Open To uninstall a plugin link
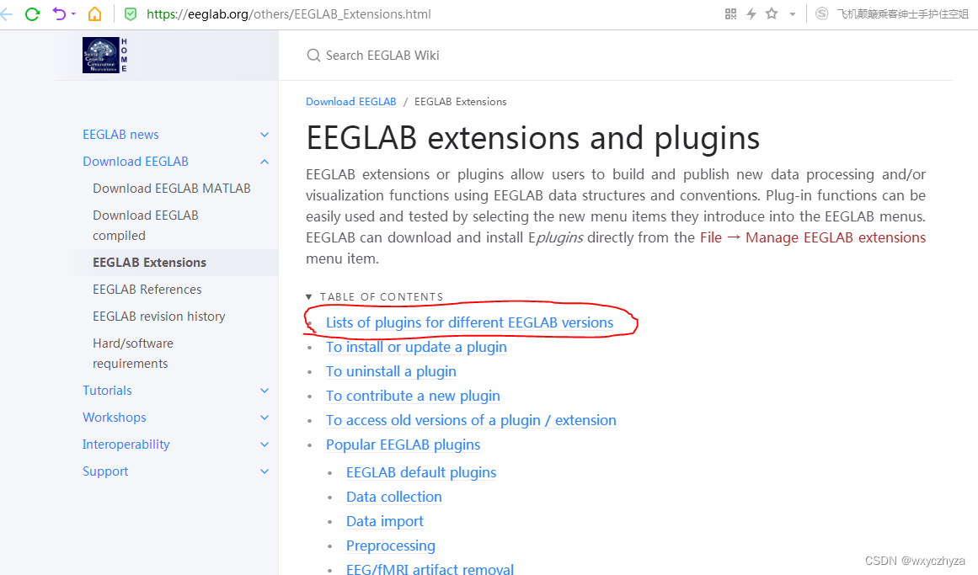This screenshot has width=978, height=575. [391, 371]
